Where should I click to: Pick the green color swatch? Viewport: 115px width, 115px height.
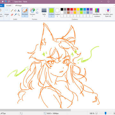tap(81, 9)
